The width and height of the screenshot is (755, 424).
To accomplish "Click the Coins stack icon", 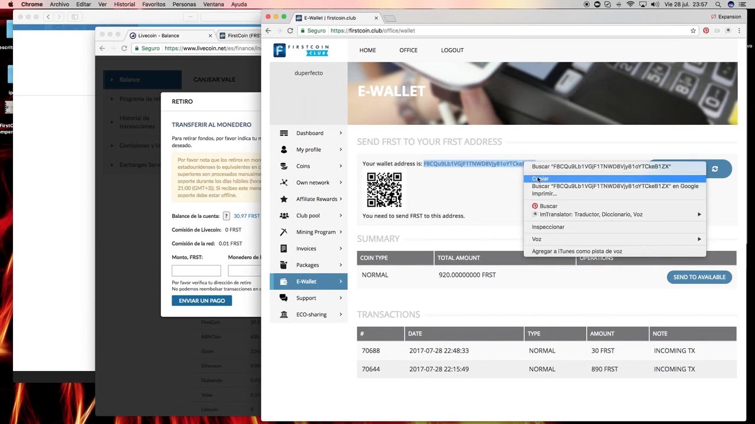I will 284,166.
